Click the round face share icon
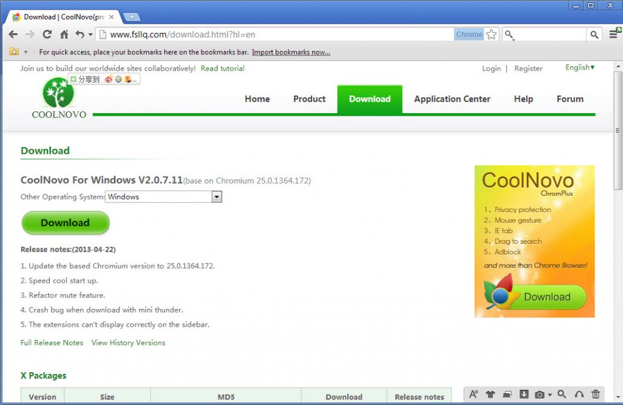The height and width of the screenshot is (405, 623). [x=119, y=80]
